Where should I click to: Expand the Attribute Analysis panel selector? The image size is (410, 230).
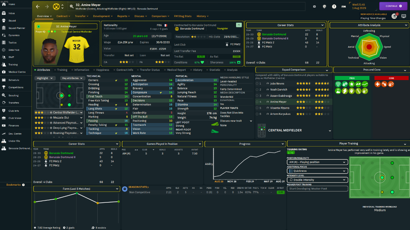point(369,25)
